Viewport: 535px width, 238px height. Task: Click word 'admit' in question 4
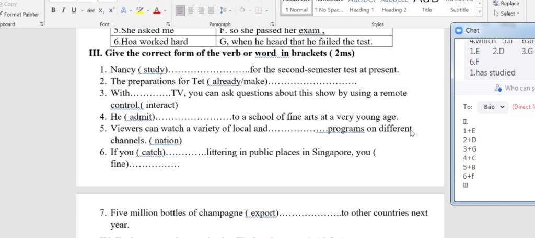click(141, 117)
